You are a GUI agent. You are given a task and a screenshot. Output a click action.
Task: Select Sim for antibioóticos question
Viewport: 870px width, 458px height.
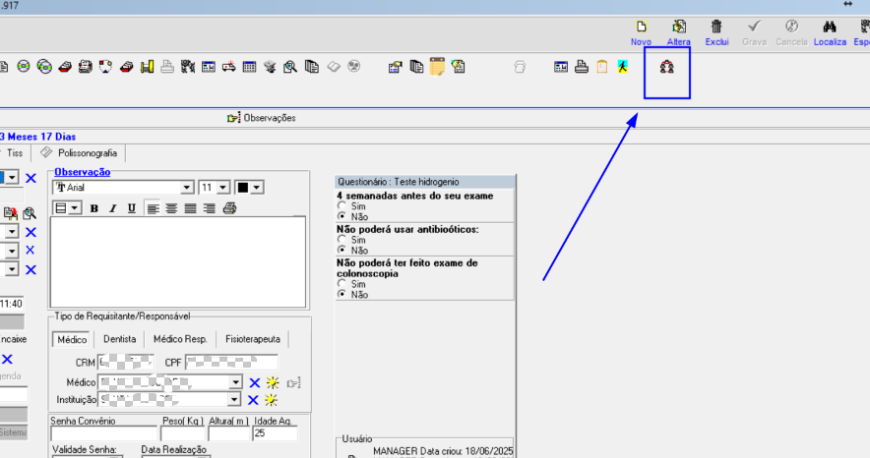(x=342, y=240)
